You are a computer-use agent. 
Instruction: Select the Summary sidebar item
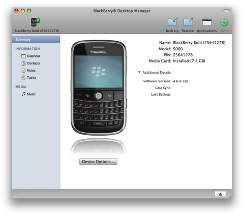point(36,40)
